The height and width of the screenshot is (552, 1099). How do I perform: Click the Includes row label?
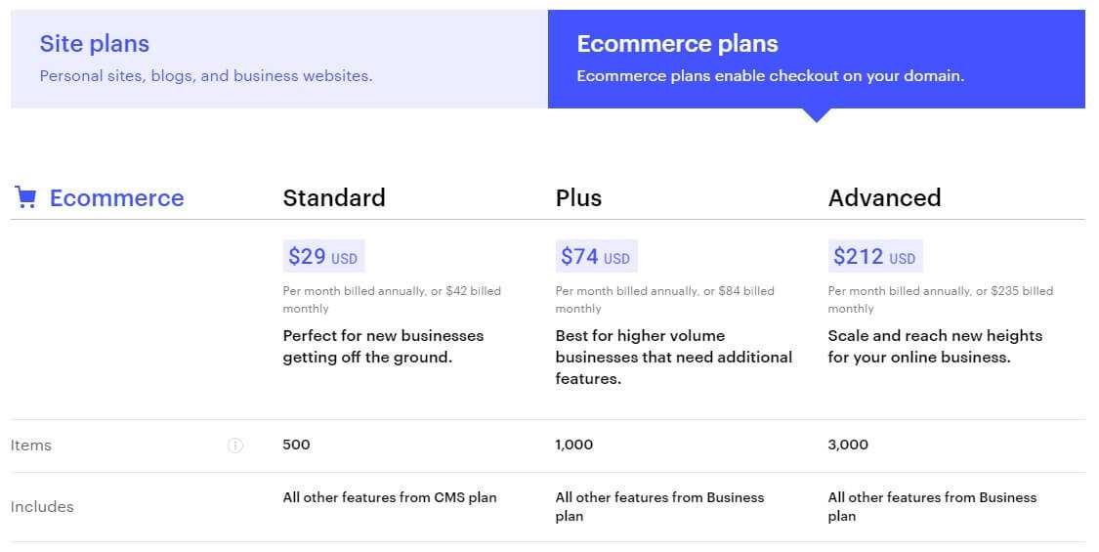pyautogui.click(x=42, y=506)
